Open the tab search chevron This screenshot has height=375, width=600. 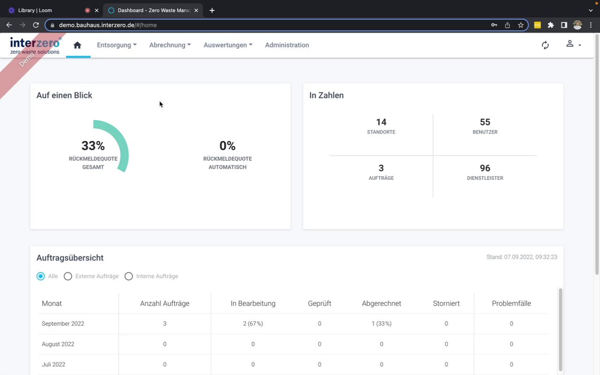pos(591,10)
